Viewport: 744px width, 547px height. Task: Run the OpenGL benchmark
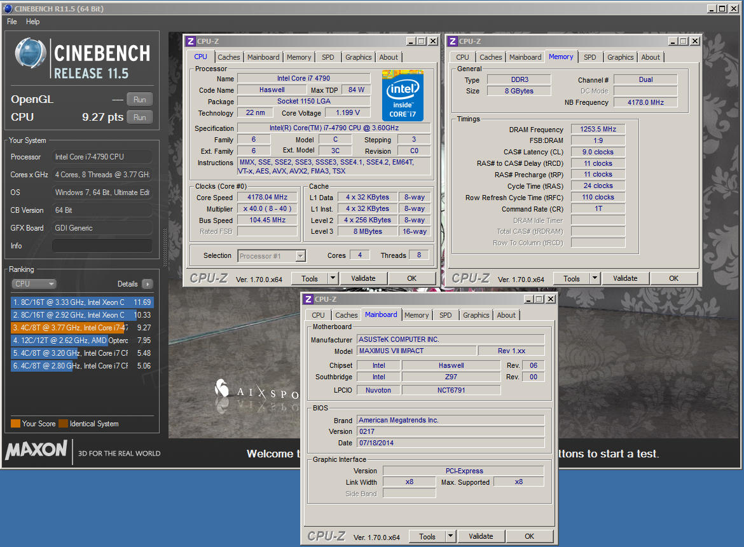pyautogui.click(x=139, y=100)
